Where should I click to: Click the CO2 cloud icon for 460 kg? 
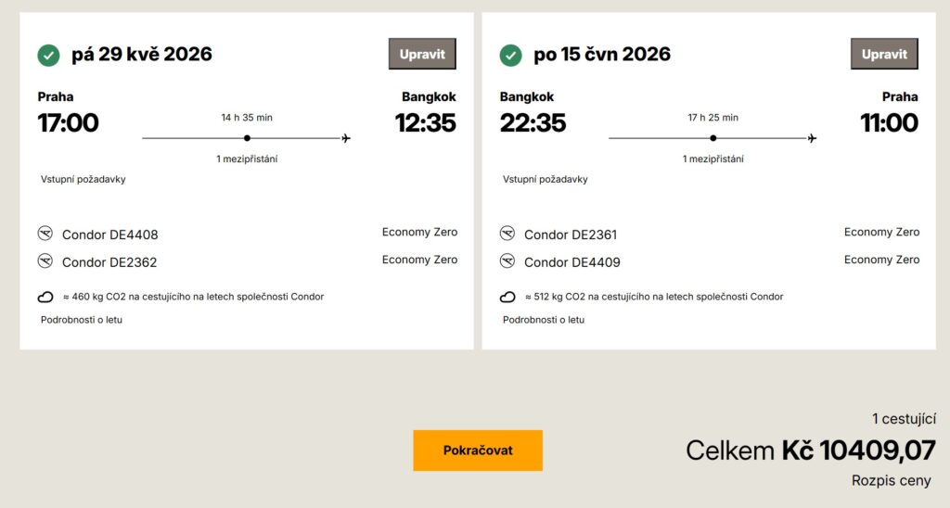pyautogui.click(x=45, y=298)
